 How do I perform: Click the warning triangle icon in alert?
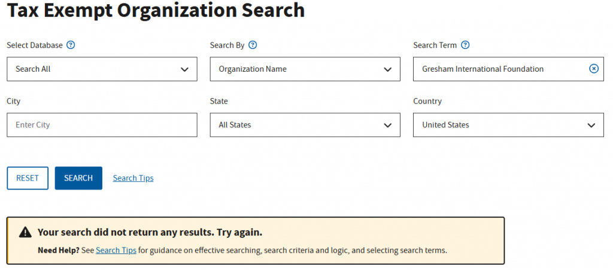[25, 233]
